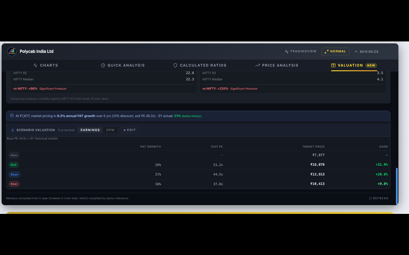Click the CAGR column header
The image size is (409, 255).
tap(383, 147)
